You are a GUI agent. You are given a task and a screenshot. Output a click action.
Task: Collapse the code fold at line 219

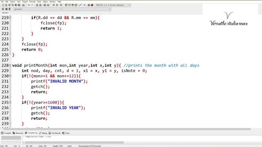coord(10,18)
